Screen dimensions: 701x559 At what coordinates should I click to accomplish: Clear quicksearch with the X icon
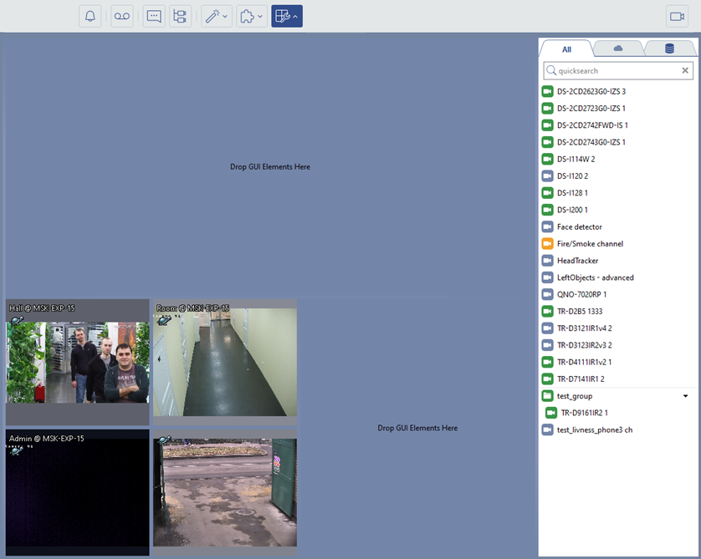tap(685, 71)
